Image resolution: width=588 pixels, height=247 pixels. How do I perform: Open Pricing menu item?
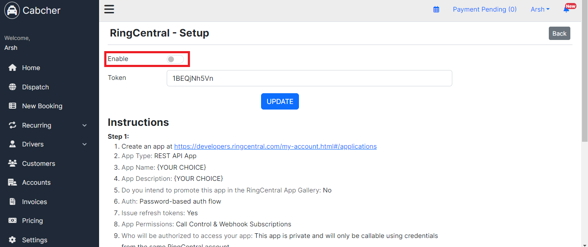tap(32, 221)
